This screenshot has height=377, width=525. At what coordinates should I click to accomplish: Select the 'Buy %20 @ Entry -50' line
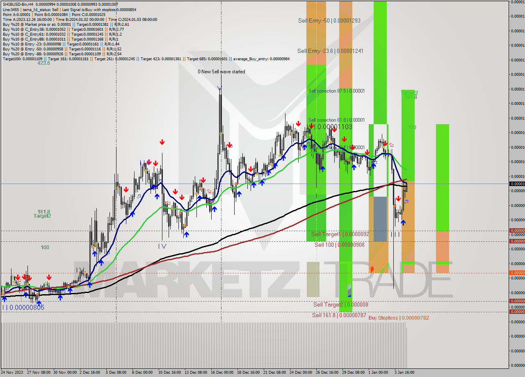(x=62, y=49)
